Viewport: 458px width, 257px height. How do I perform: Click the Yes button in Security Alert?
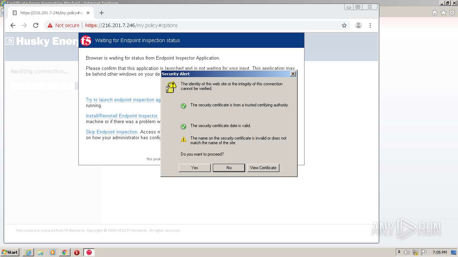pos(194,168)
